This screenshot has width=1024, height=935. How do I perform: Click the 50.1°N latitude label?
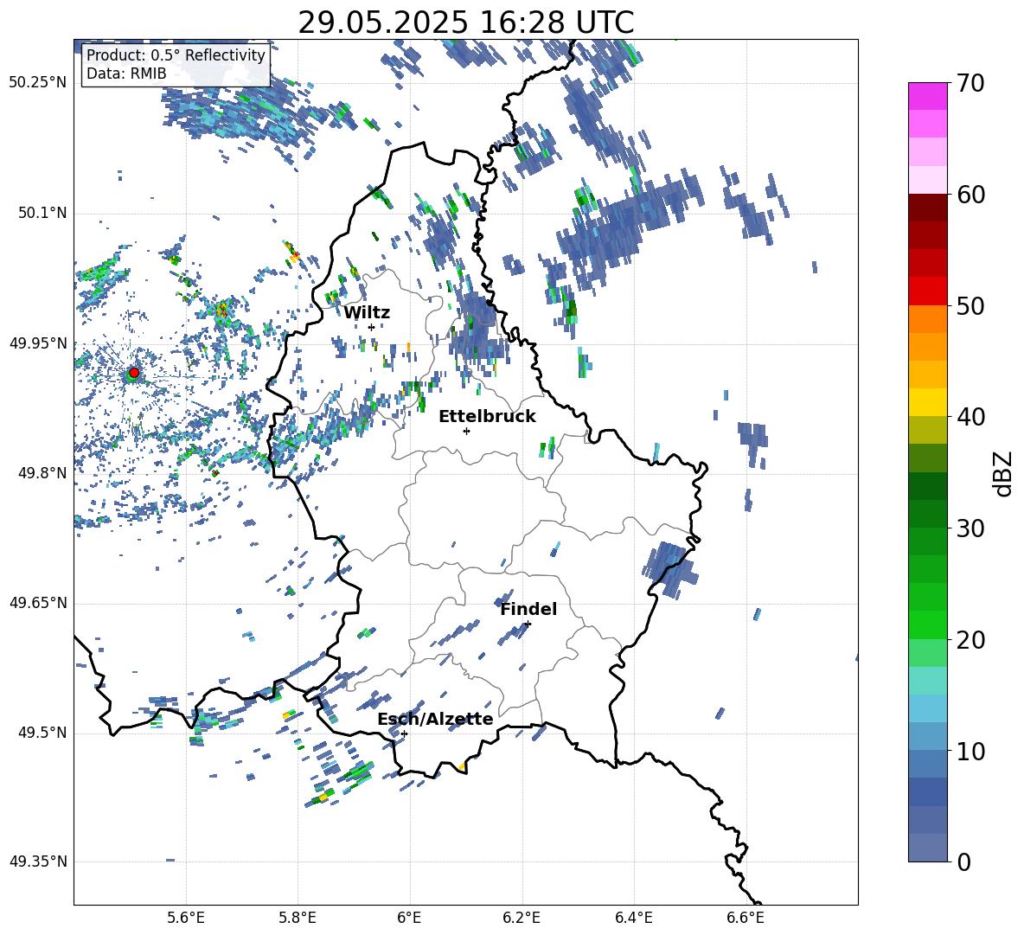pos(42,213)
